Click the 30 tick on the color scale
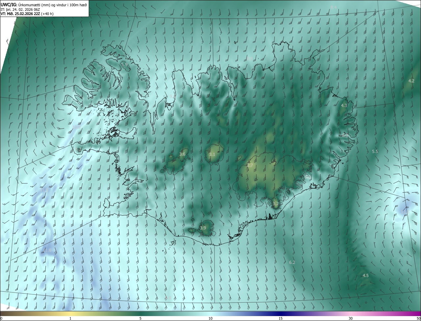 click(x=351, y=318)
